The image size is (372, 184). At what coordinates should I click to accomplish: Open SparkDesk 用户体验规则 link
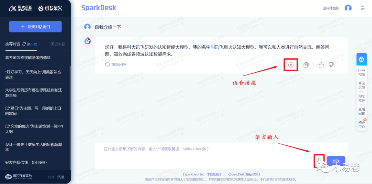tap(202, 174)
